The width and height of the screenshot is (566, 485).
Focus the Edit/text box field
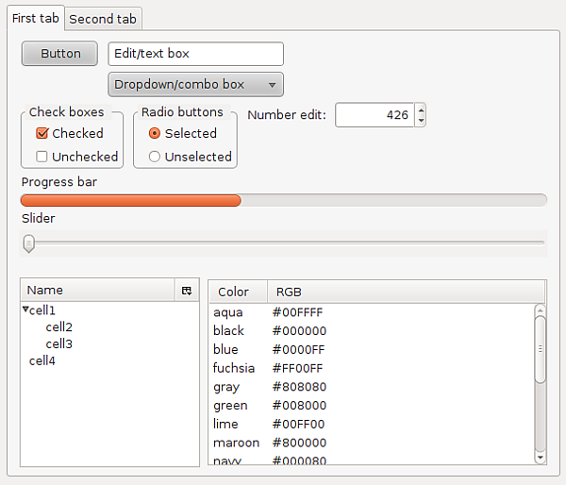point(195,54)
